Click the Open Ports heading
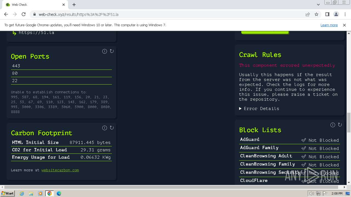The width and height of the screenshot is (351, 197). pyautogui.click(x=30, y=56)
